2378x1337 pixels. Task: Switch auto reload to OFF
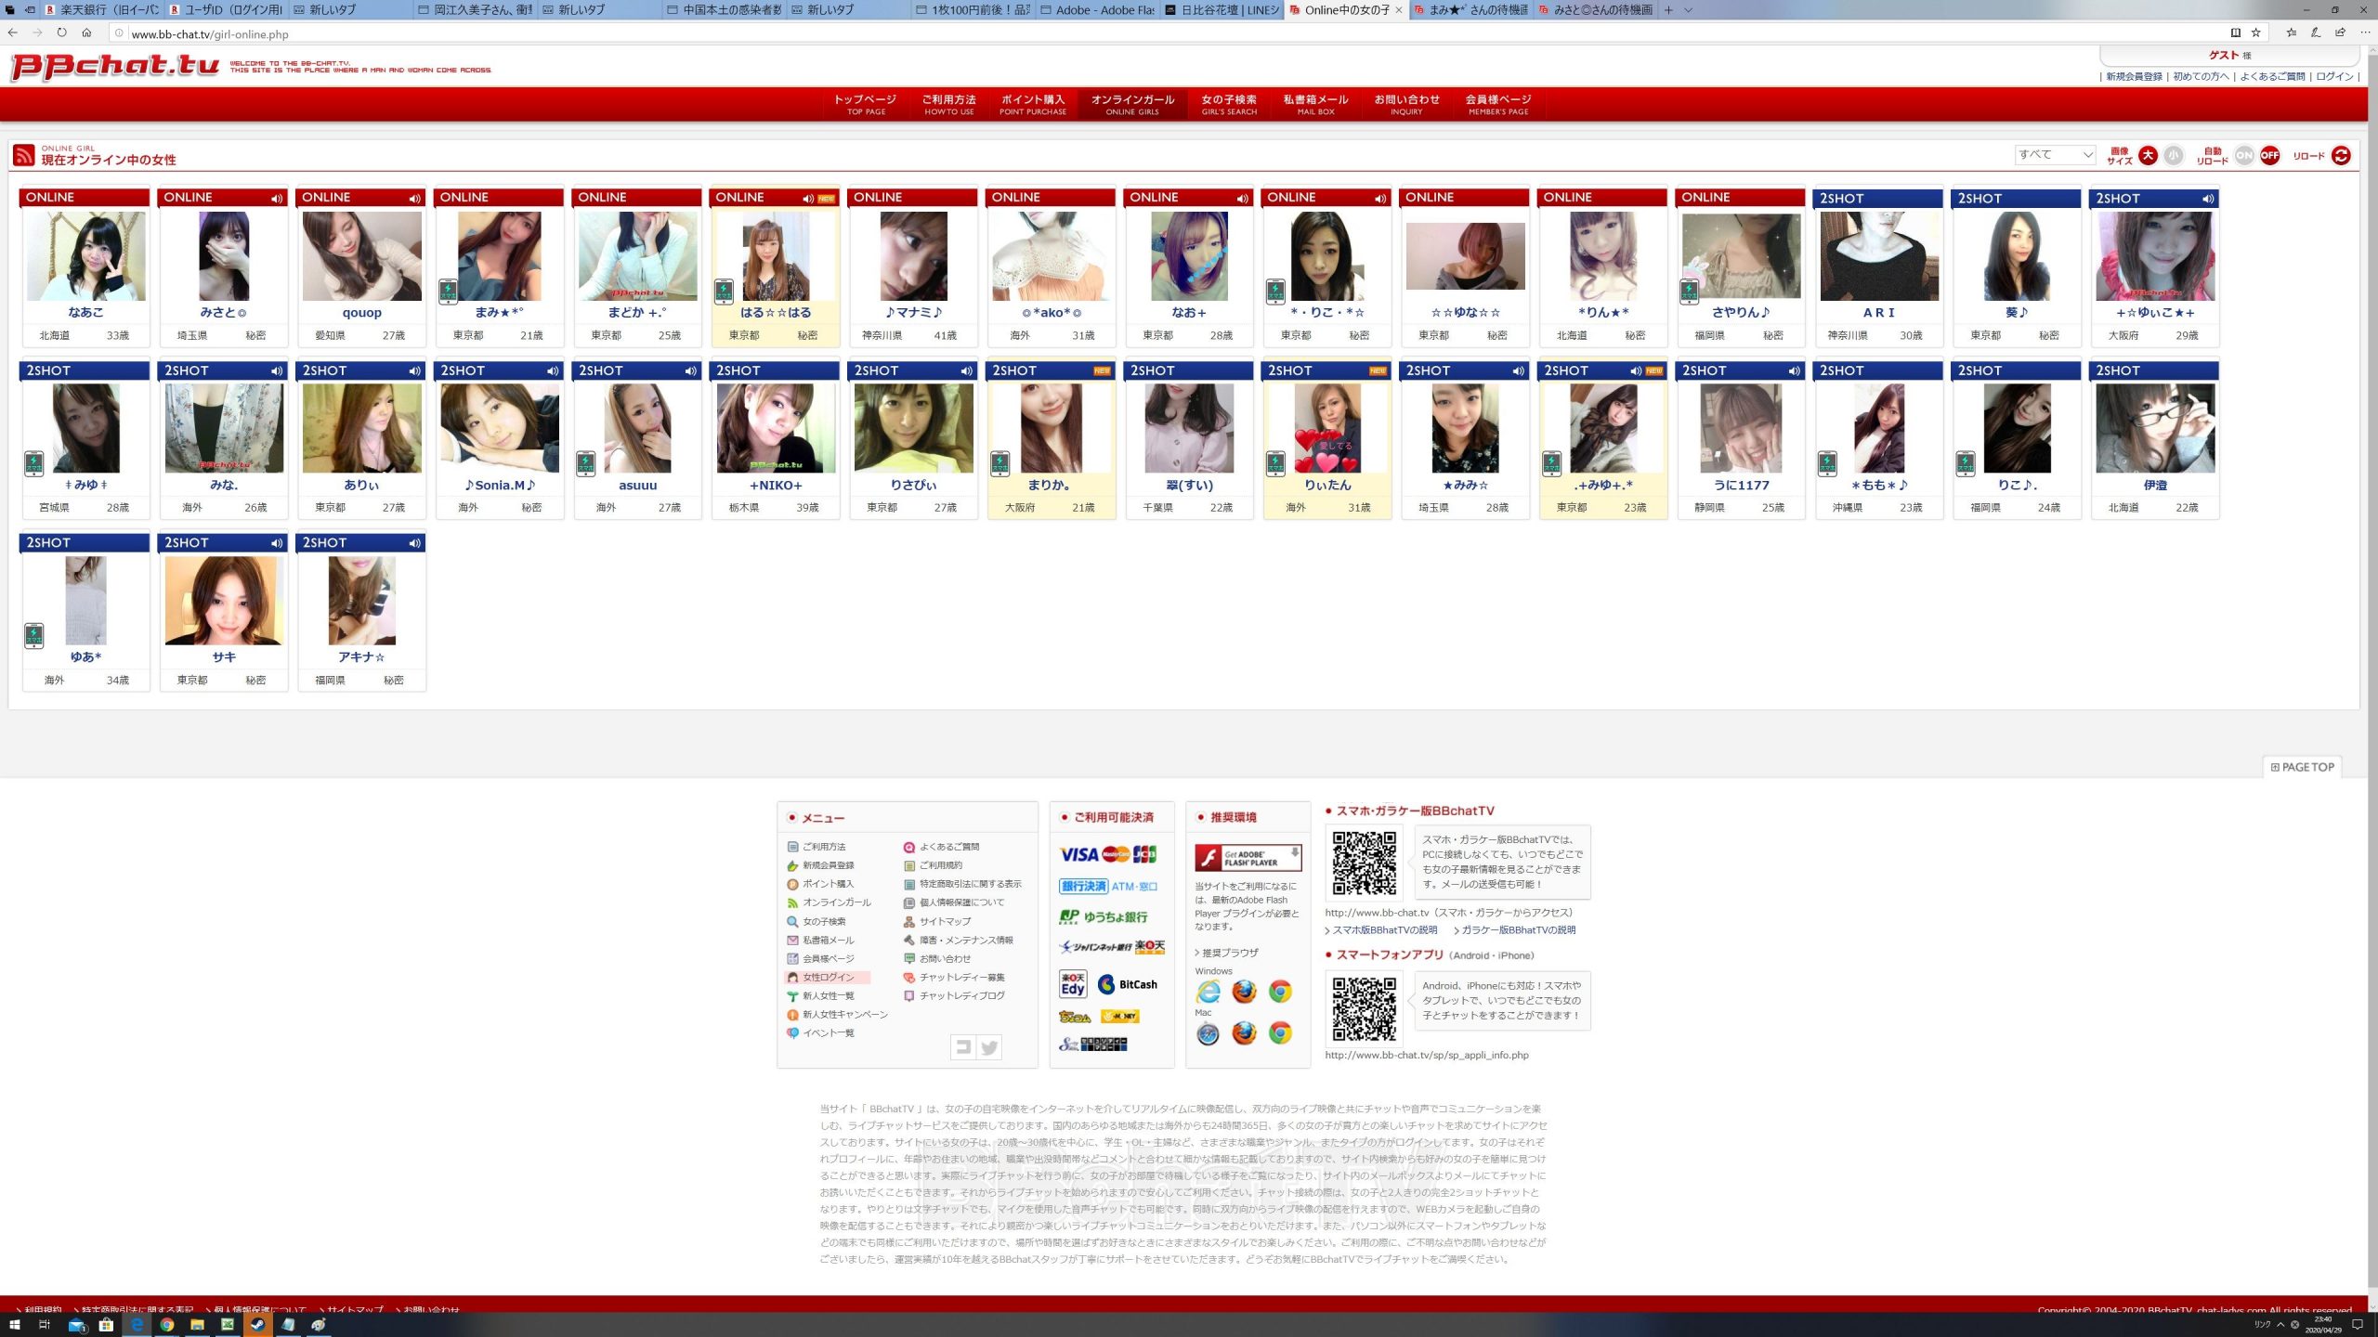pyautogui.click(x=2269, y=155)
